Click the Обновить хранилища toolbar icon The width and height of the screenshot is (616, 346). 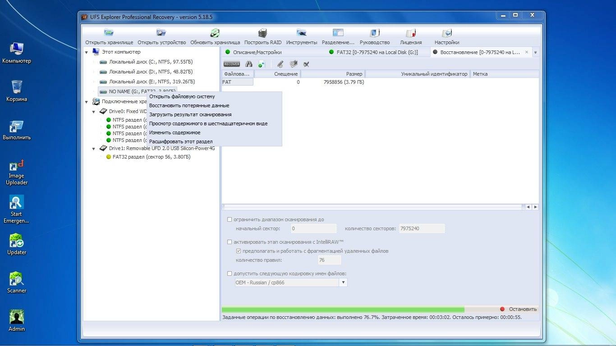pos(215,33)
